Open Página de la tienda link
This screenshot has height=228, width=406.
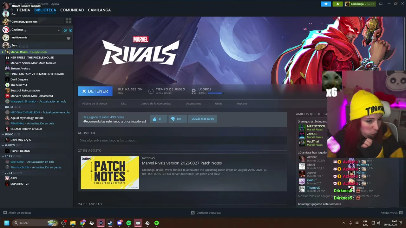click(95, 104)
